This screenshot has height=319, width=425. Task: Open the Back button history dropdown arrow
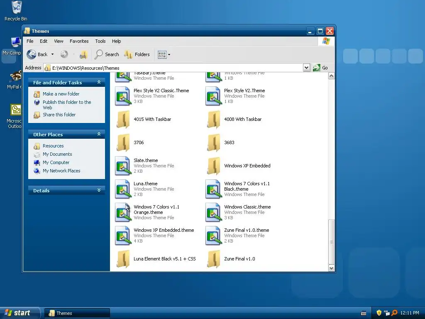point(53,54)
